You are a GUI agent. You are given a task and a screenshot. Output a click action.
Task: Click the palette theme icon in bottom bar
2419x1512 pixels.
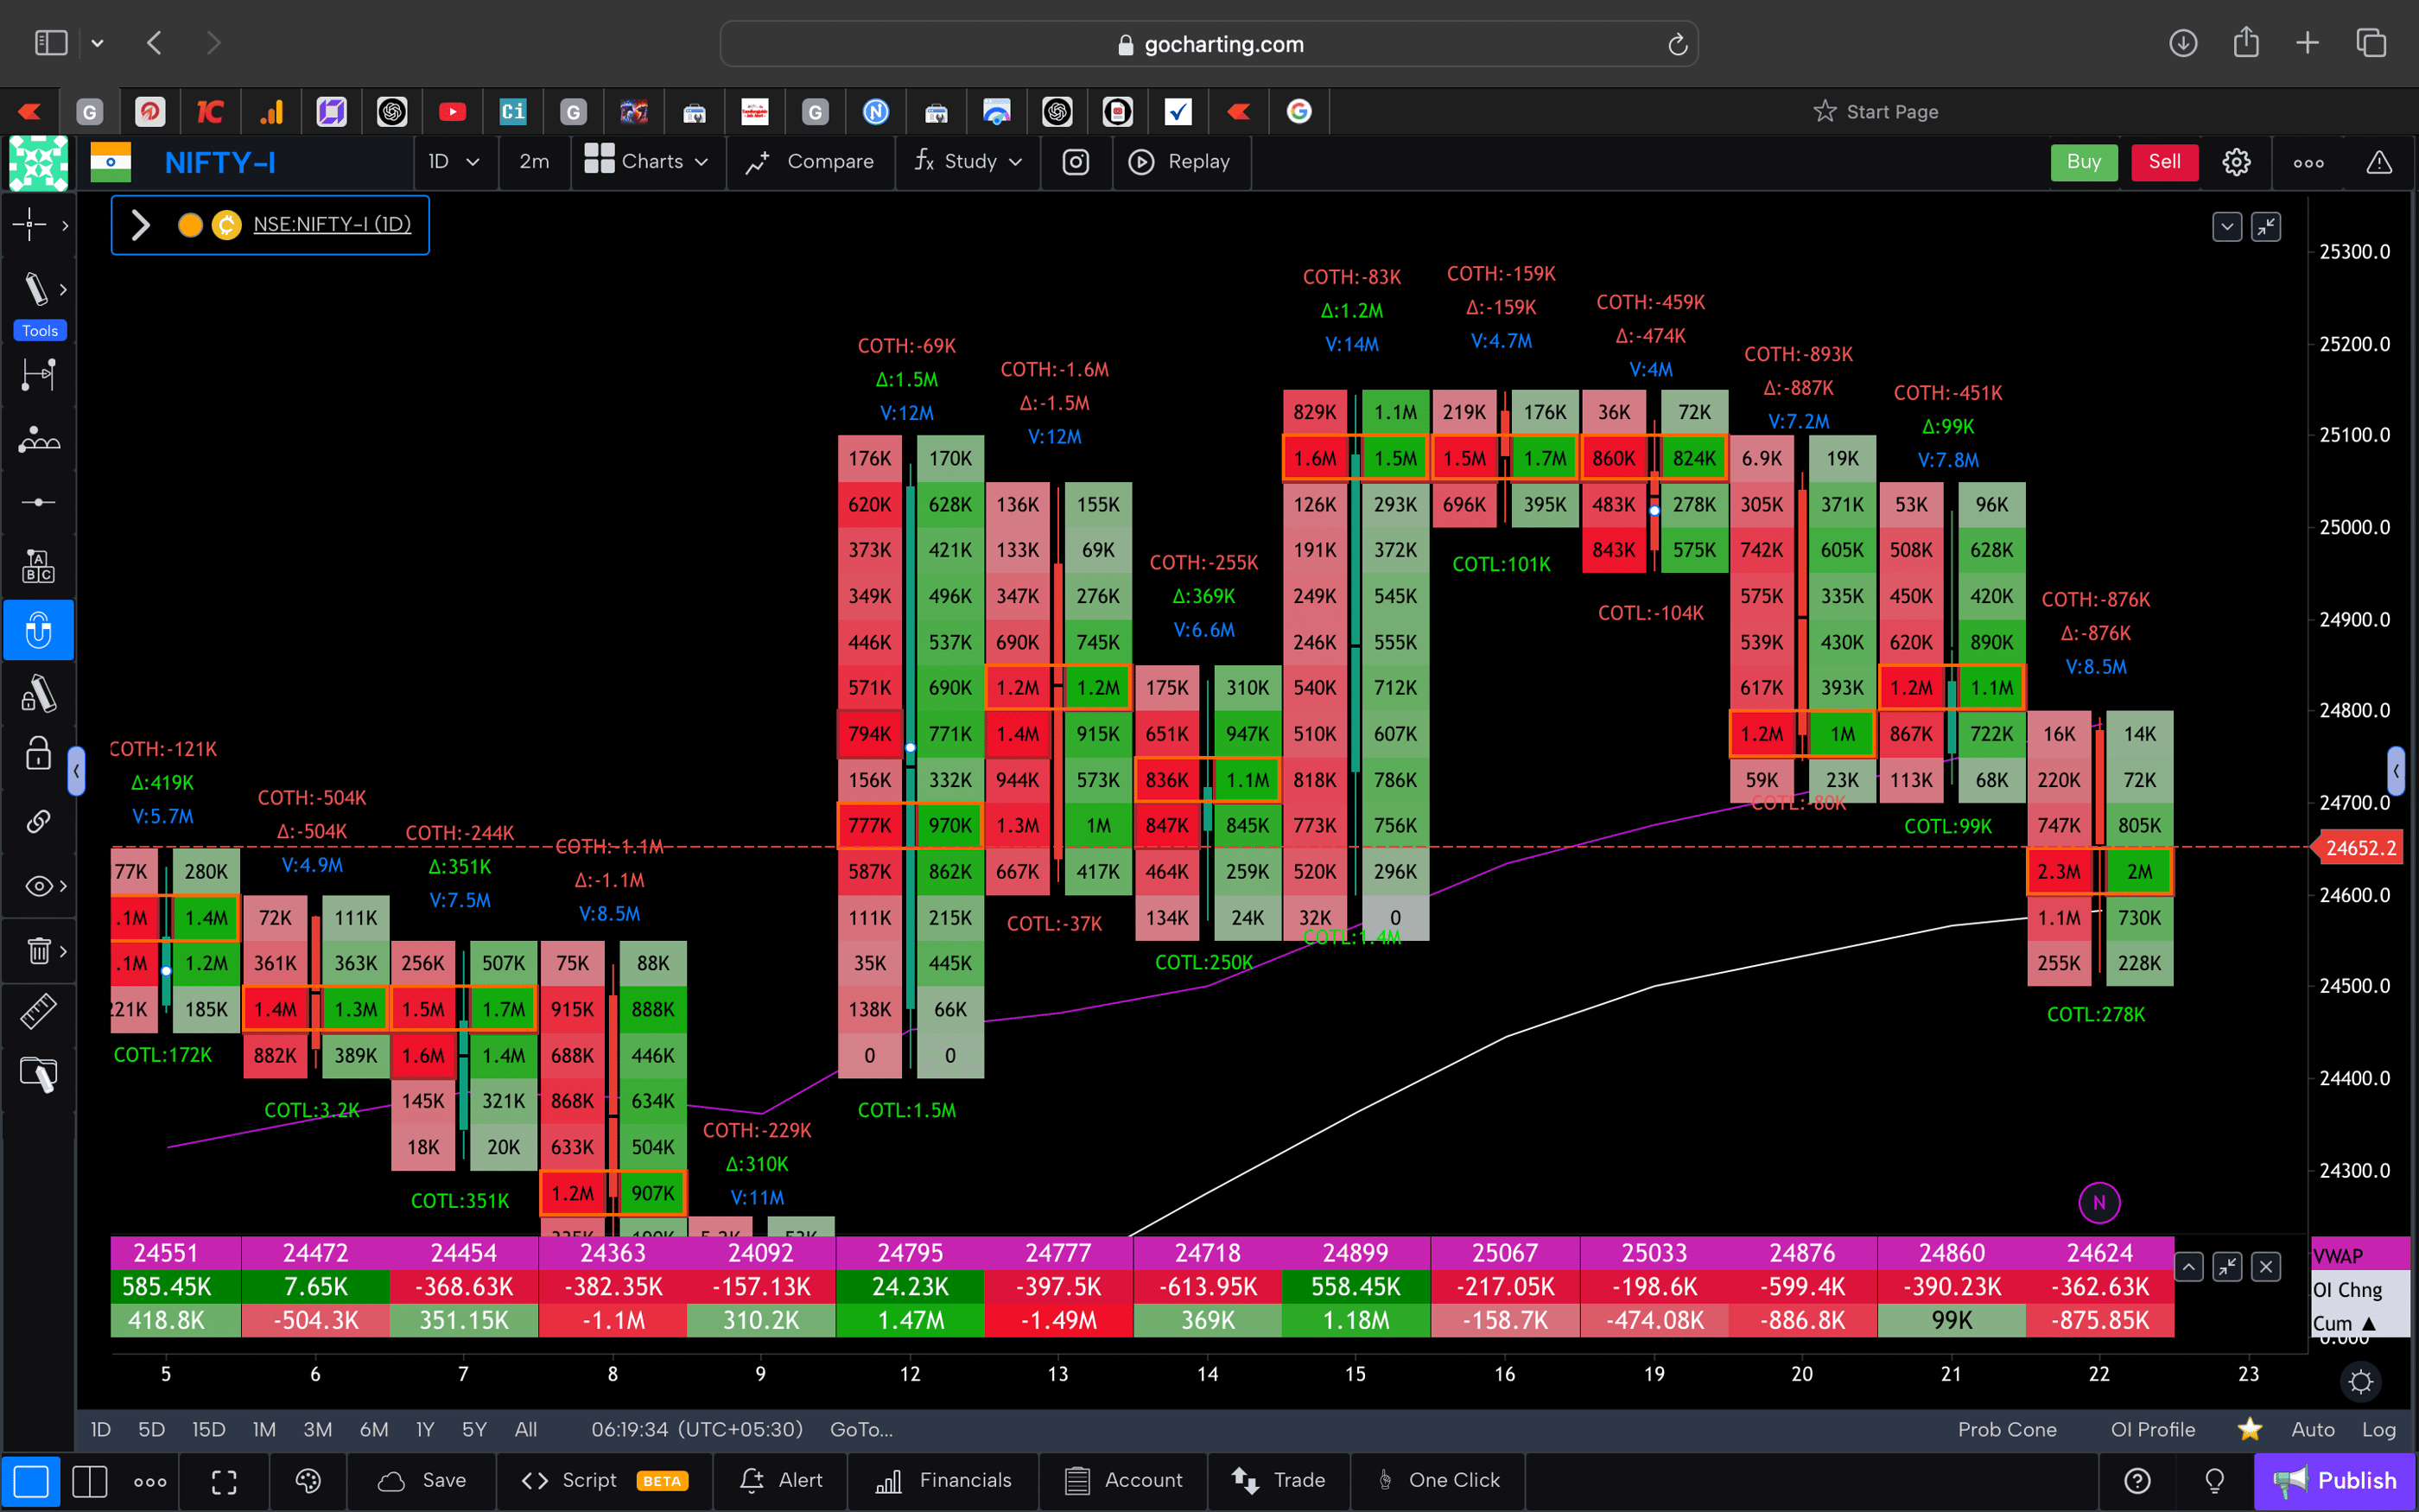(x=308, y=1480)
